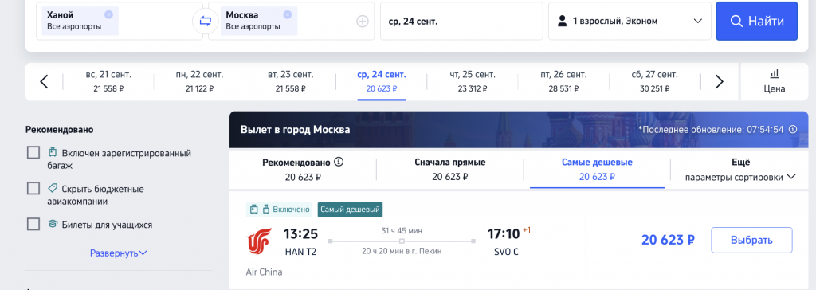Show previous dates with left arrow
The height and width of the screenshot is (290, 816).
(45, 82)
